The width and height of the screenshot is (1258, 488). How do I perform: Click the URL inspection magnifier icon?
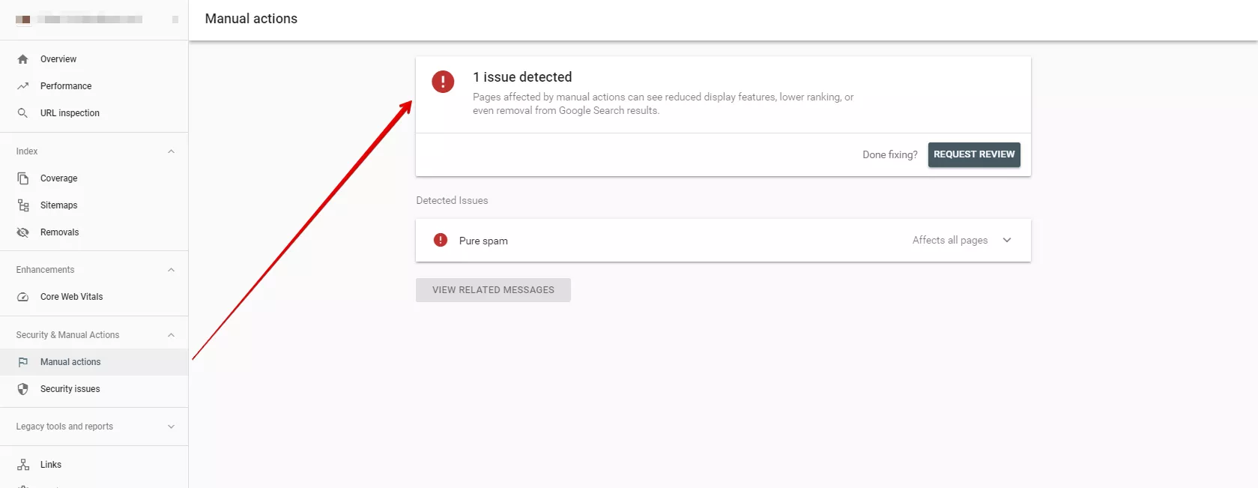tap(22, 113)
